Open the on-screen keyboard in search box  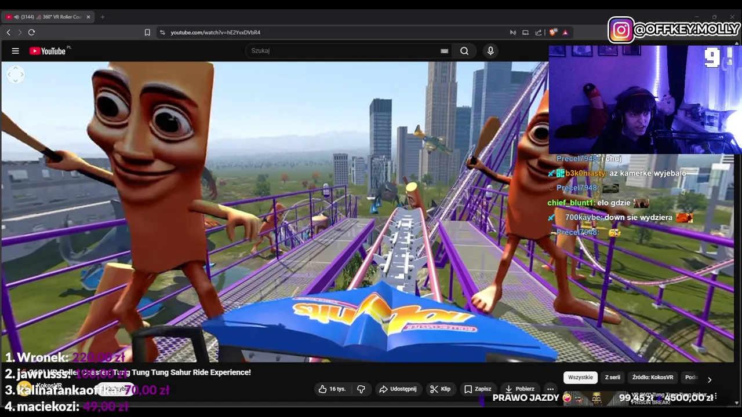444,51
